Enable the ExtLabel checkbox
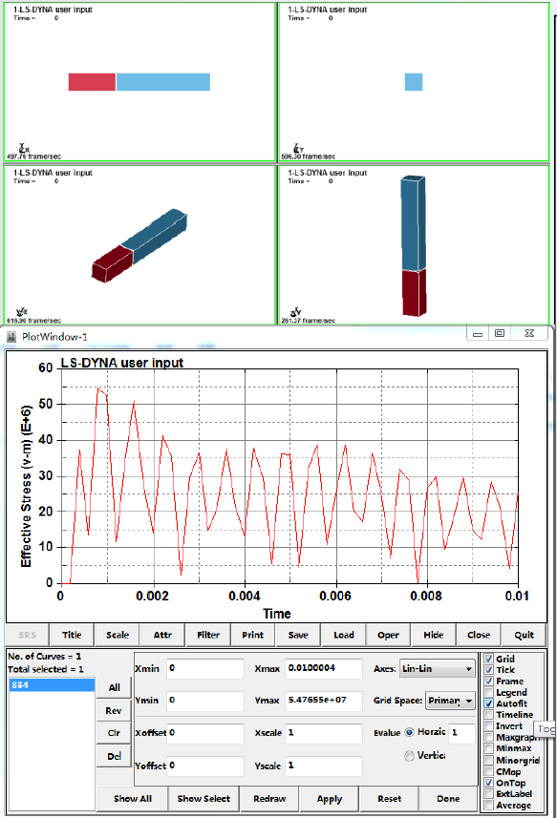557x818 pixels. [488, 793]
